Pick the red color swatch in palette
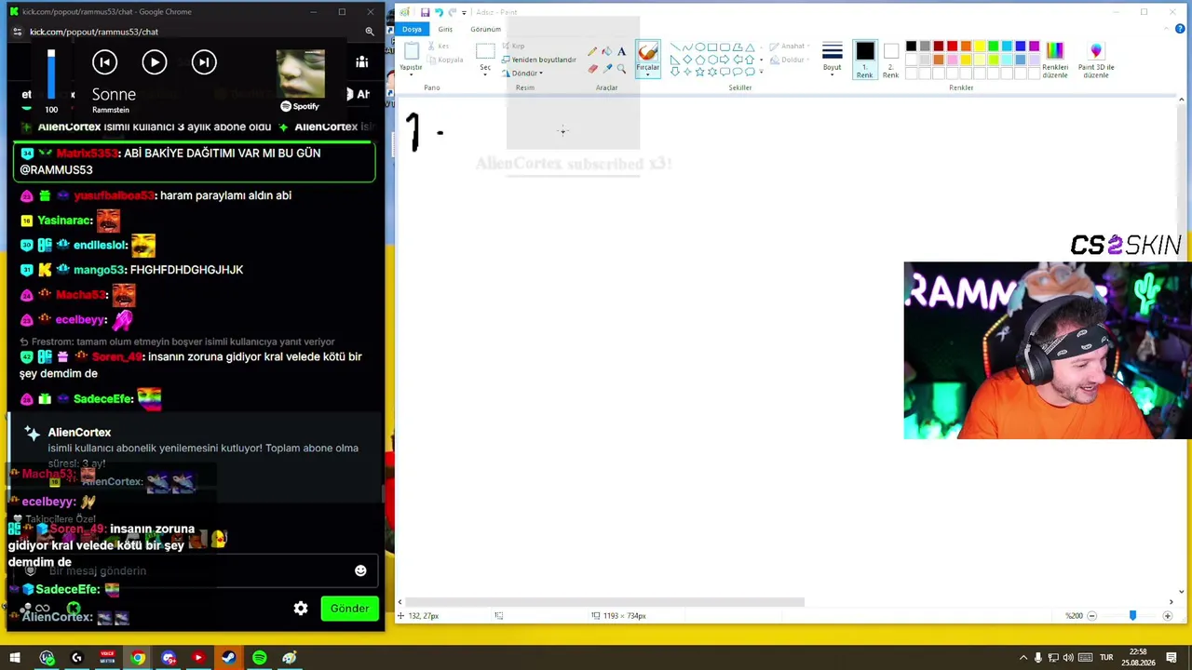Viewport: 1192px width, 670px height. coord(952,47)
